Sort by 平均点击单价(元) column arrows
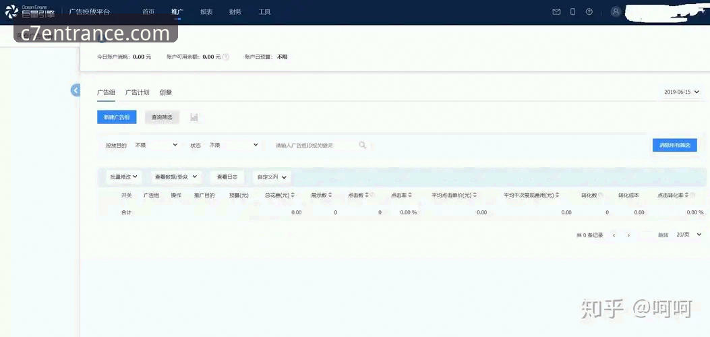The height and width of the screenshot is (337, 710). pos(475,195)
